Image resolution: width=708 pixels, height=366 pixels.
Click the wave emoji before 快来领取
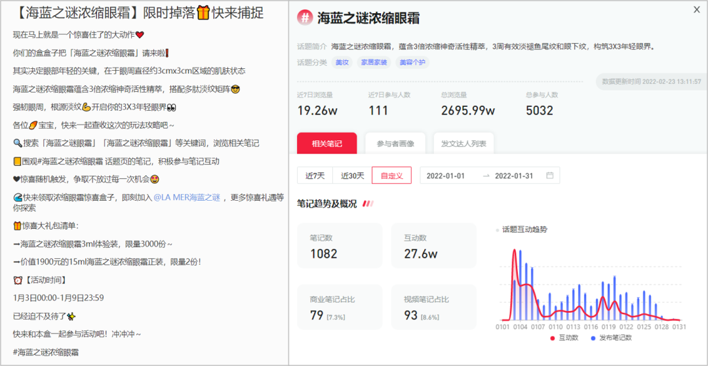17,197
